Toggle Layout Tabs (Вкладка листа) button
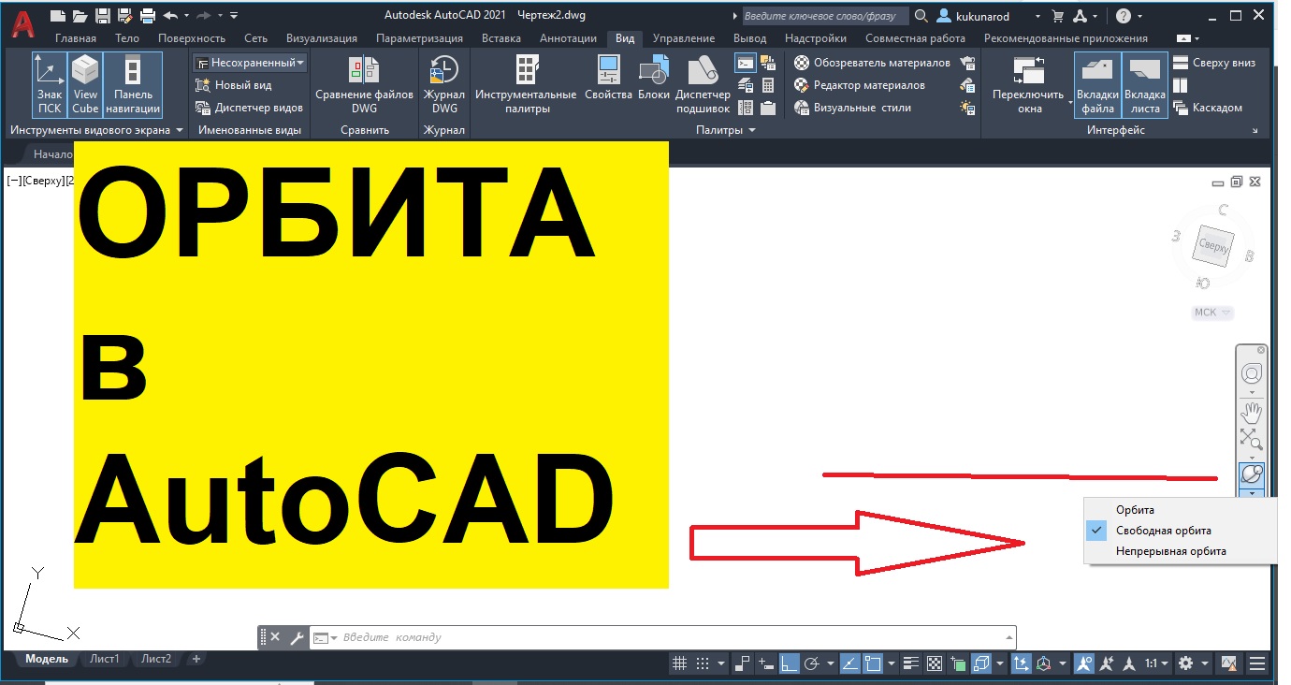This screenshot has width=1291, height=685. (1144, 84)
